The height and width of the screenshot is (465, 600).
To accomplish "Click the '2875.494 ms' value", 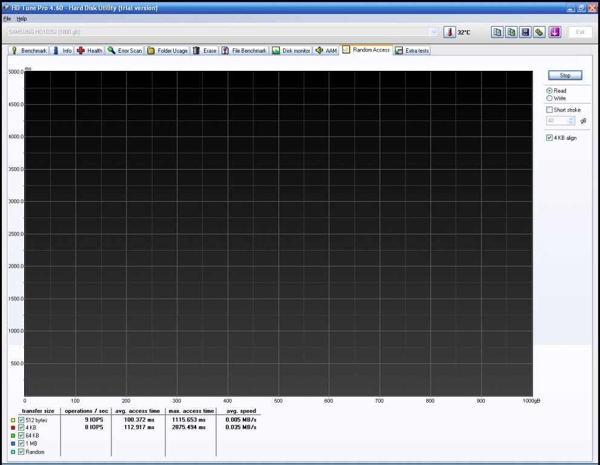I will coord(189,427).
